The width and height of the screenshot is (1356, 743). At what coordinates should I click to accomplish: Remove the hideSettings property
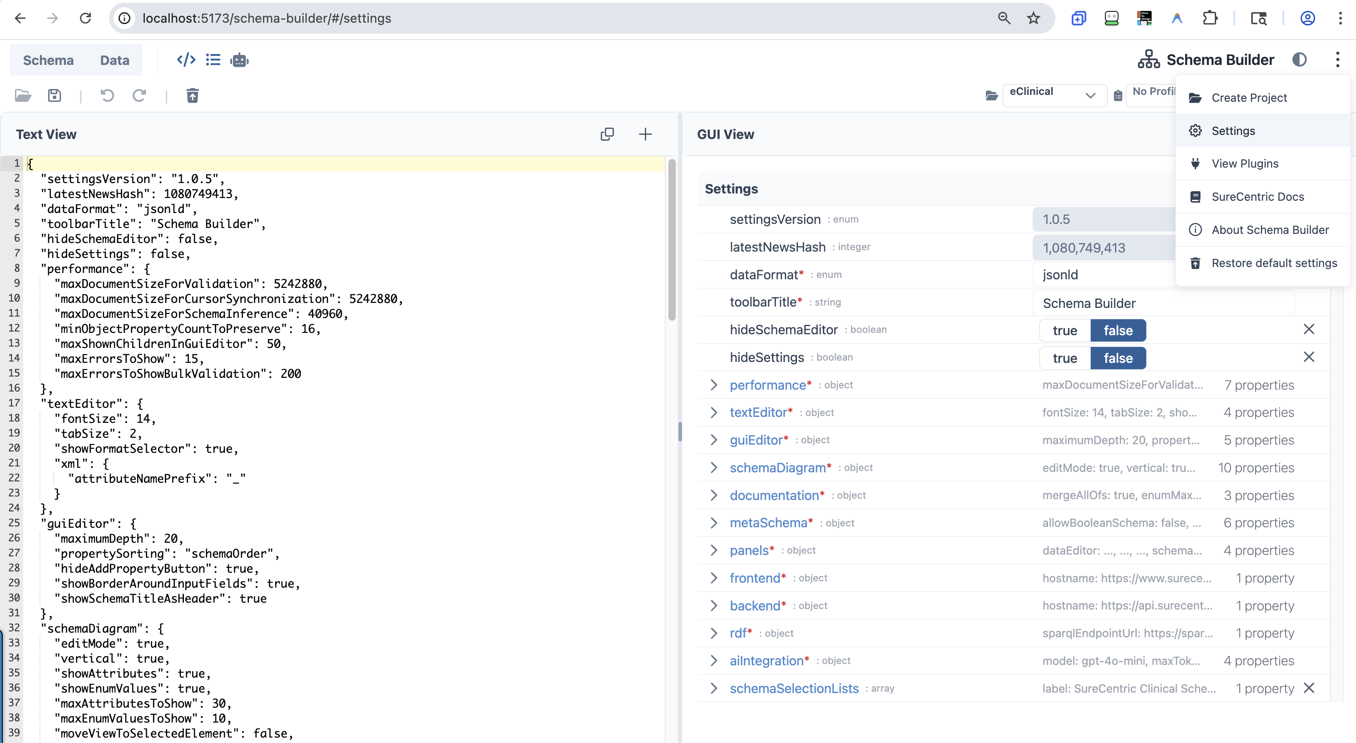[x=1309, y=357]
